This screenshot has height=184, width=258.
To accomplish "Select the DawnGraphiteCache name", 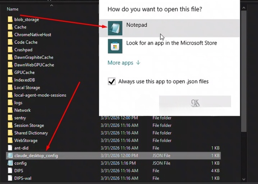I will coord(34,57).
